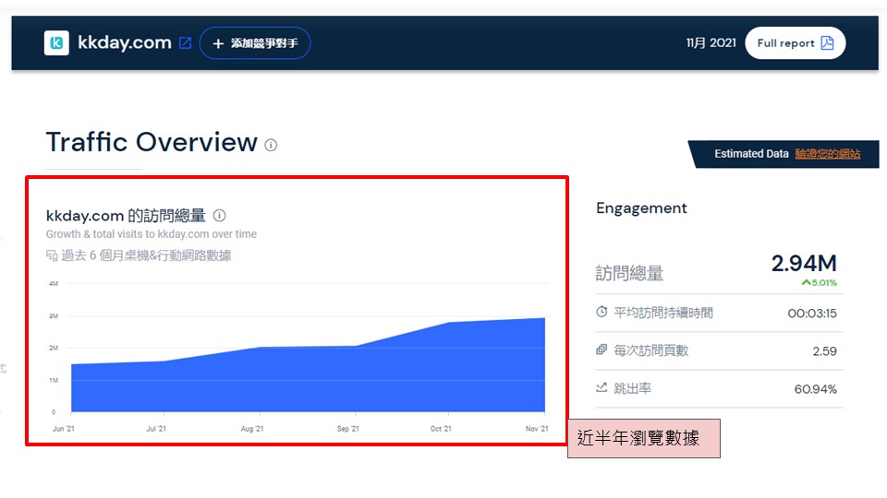Click the 訪問總量 label in Engagement panel
This screenshot has width=887, height=498.
(x=629, y=273)
